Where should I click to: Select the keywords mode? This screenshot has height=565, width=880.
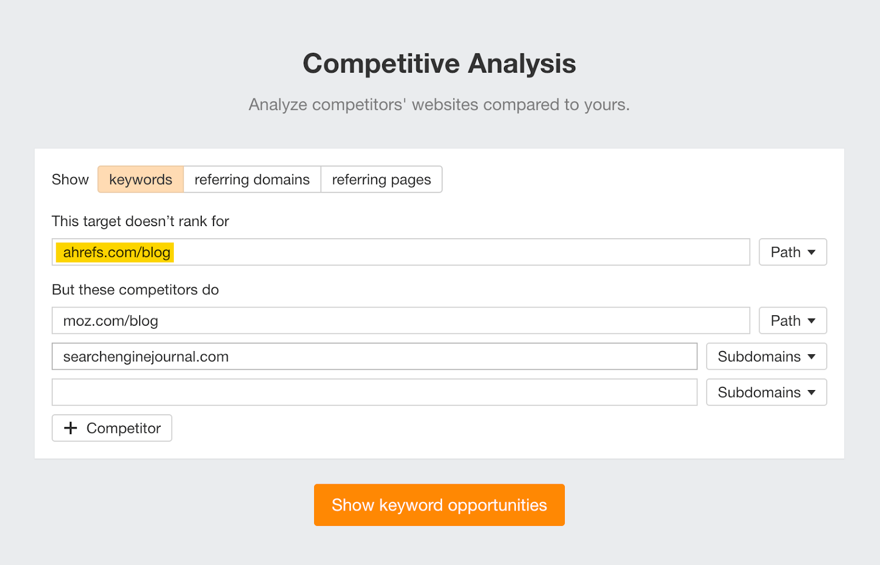[140, 179]
